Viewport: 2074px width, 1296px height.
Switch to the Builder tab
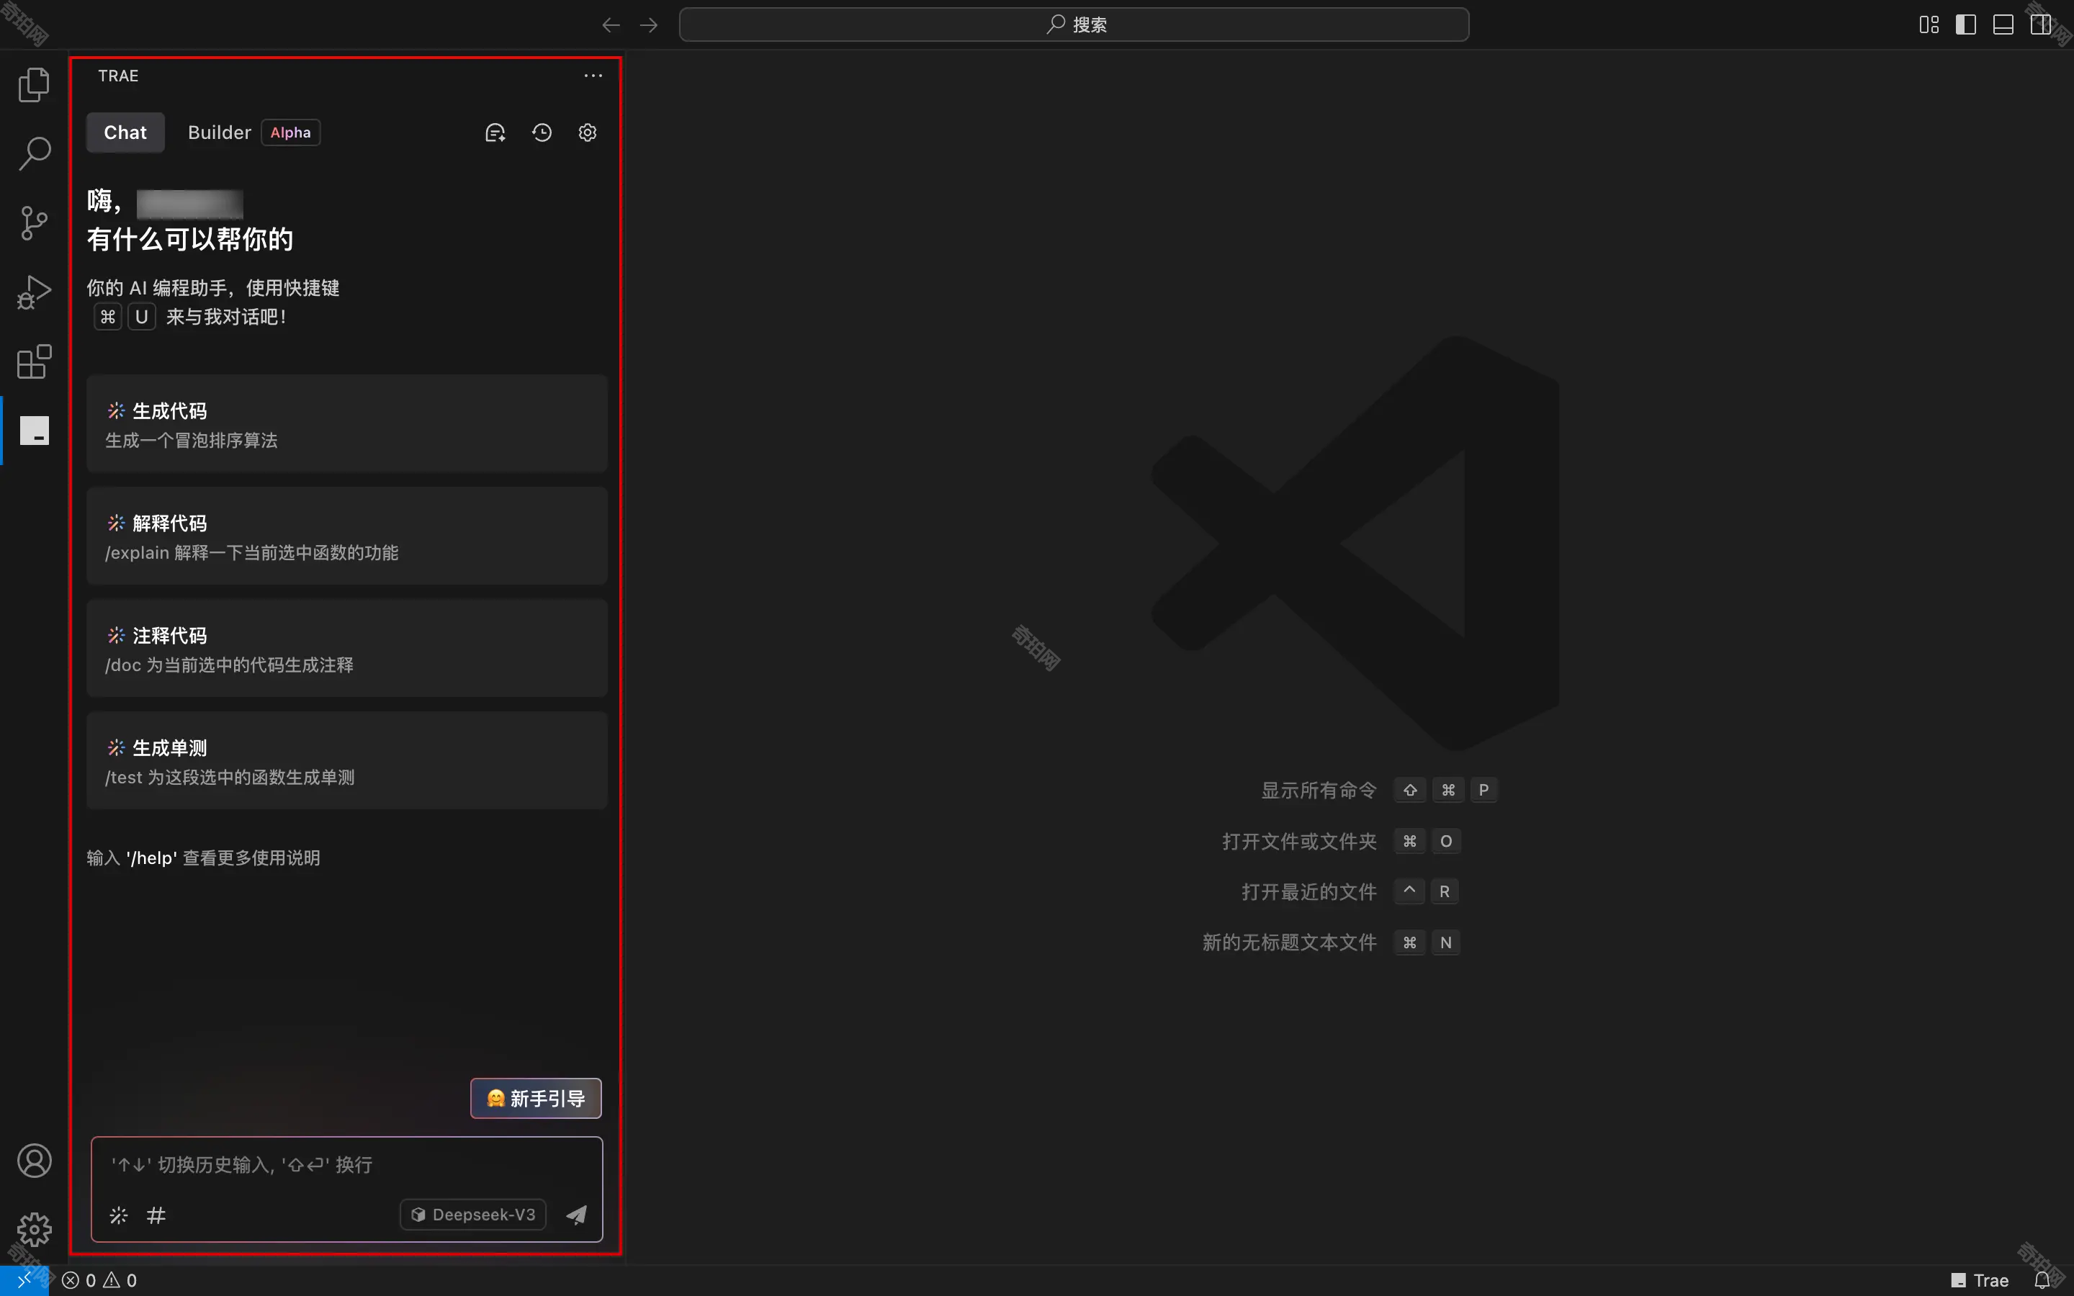(x=220, y=133)
